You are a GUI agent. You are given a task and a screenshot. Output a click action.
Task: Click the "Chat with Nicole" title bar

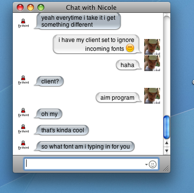click(x=92, y=7)
